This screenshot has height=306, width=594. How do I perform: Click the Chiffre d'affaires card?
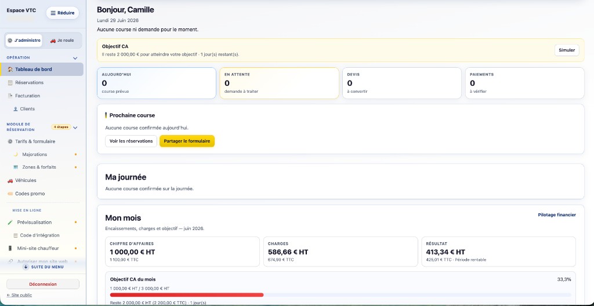(x=183, y=252)
